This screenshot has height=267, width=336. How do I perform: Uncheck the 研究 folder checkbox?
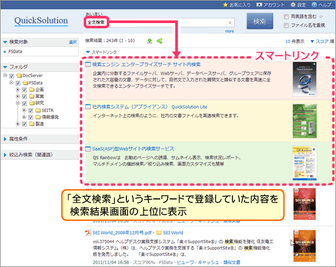click(24, 104)
